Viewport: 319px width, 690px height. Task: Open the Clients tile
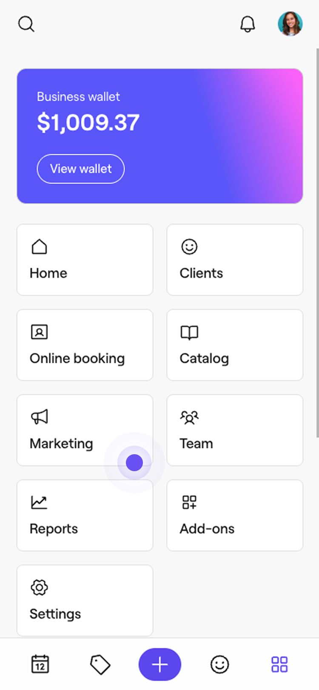click(x=235, y=260)
